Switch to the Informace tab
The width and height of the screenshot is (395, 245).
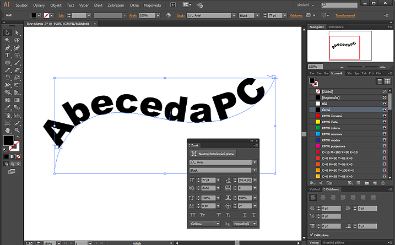click(x=336, y=27)
